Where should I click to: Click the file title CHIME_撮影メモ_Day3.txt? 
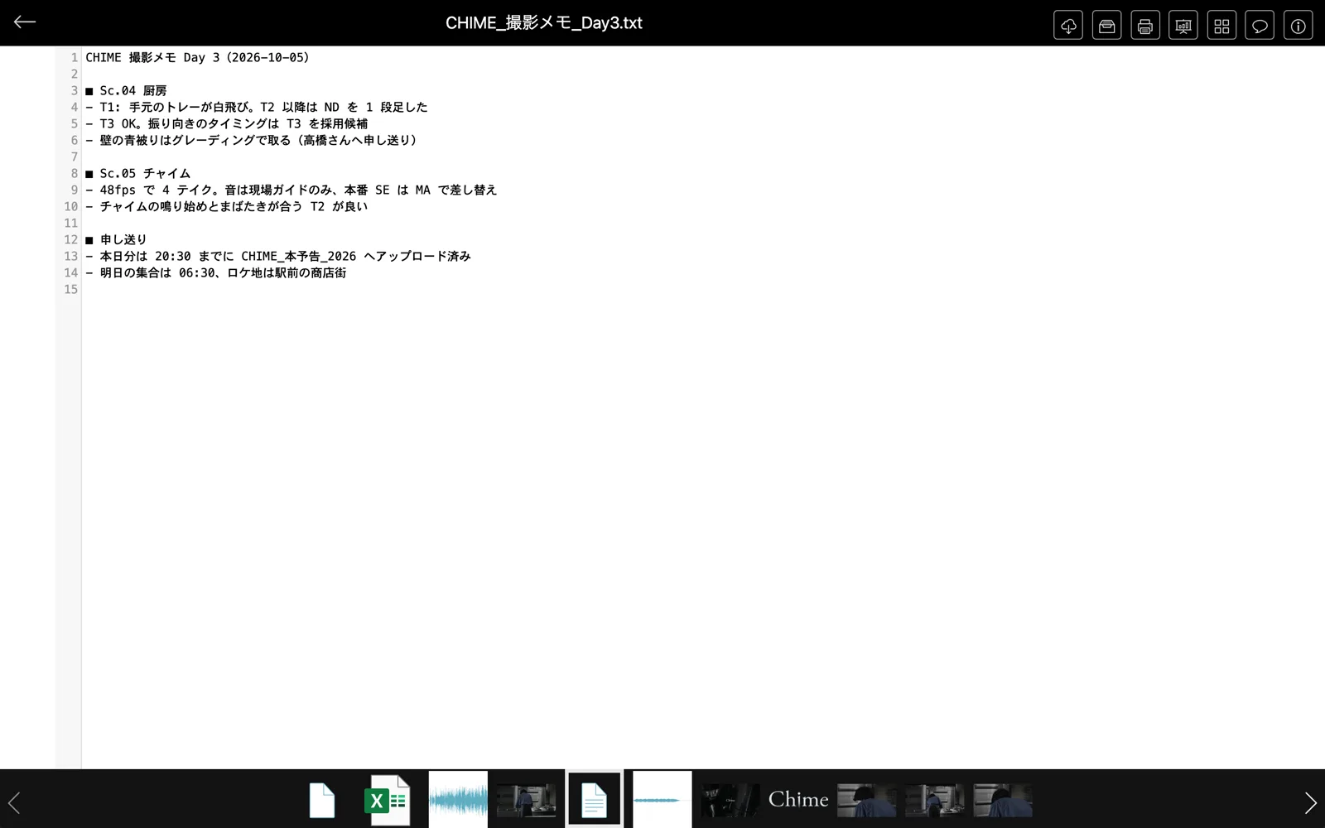click(544, 23)
